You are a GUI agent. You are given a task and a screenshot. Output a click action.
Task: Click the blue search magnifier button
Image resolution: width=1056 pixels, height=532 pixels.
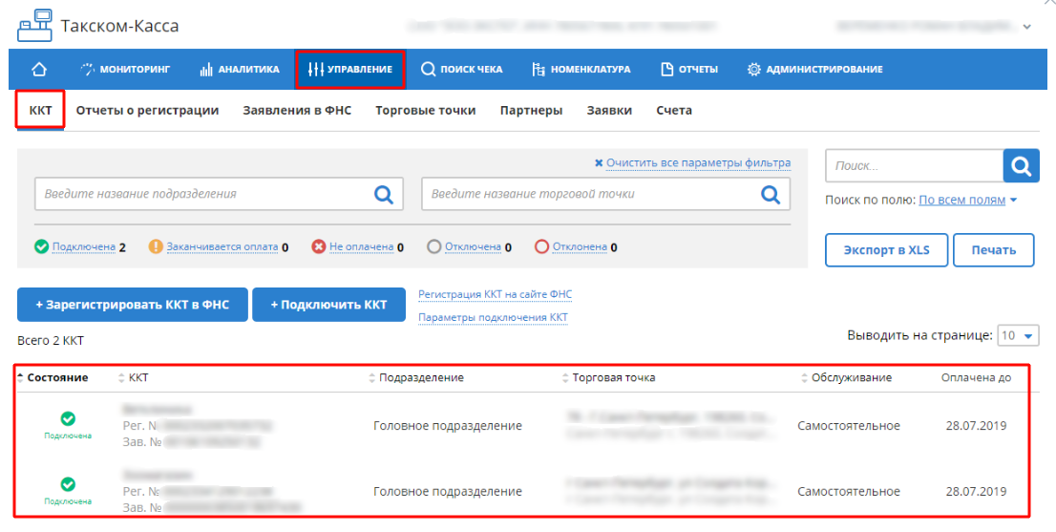click(x=1021, y=165)
